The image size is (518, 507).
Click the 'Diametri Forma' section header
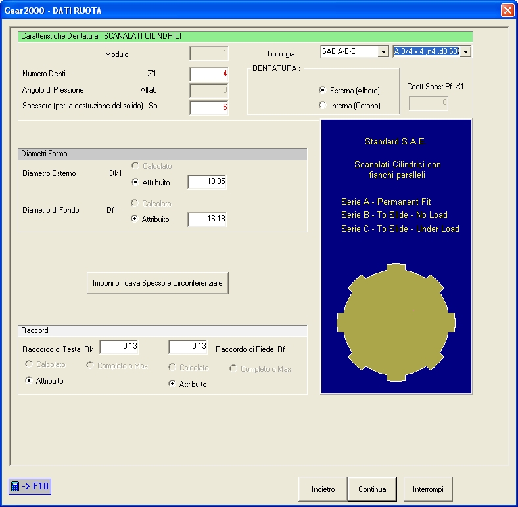coord(162,154)
